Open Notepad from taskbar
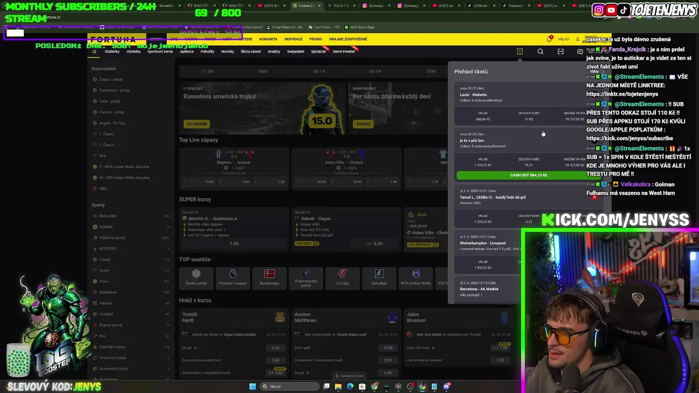Image resolution: width=699 pixels, height=393 pixels. 434,386
